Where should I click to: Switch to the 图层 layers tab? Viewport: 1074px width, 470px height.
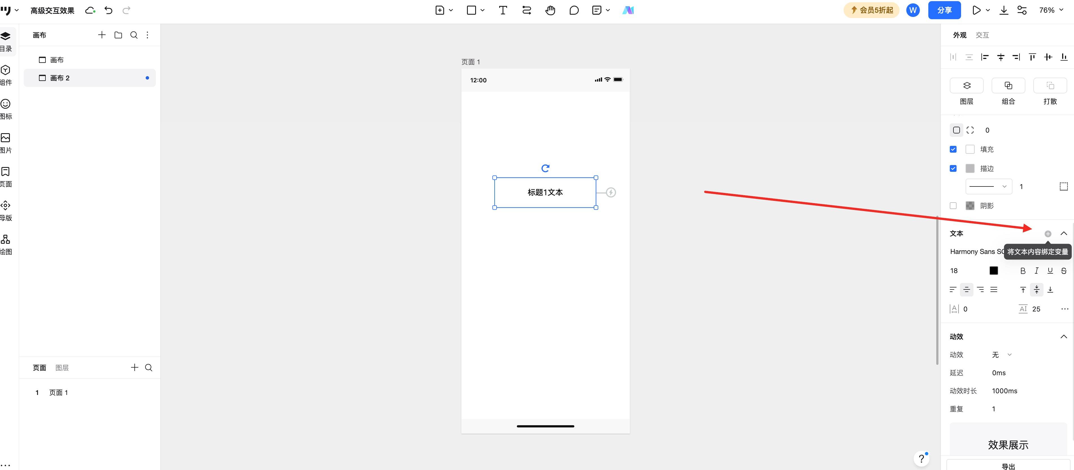click(x=62, y=368)
